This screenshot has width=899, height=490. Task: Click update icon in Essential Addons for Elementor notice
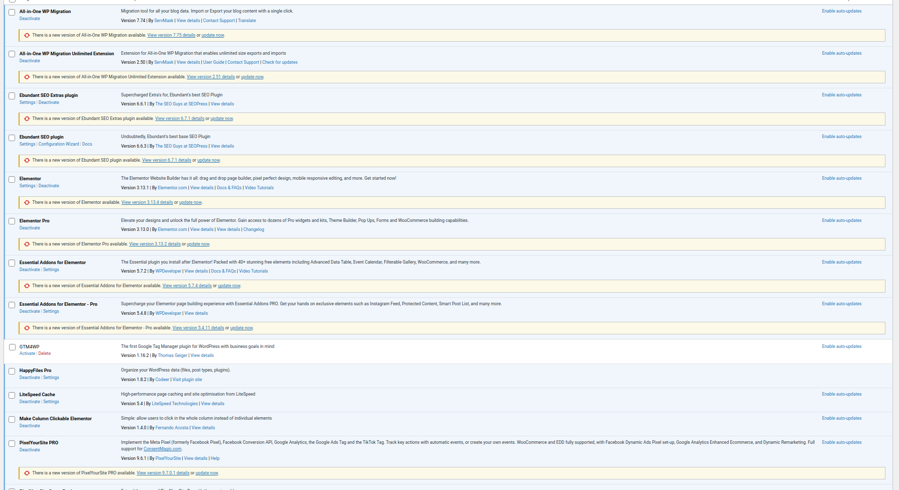point(27,286)
